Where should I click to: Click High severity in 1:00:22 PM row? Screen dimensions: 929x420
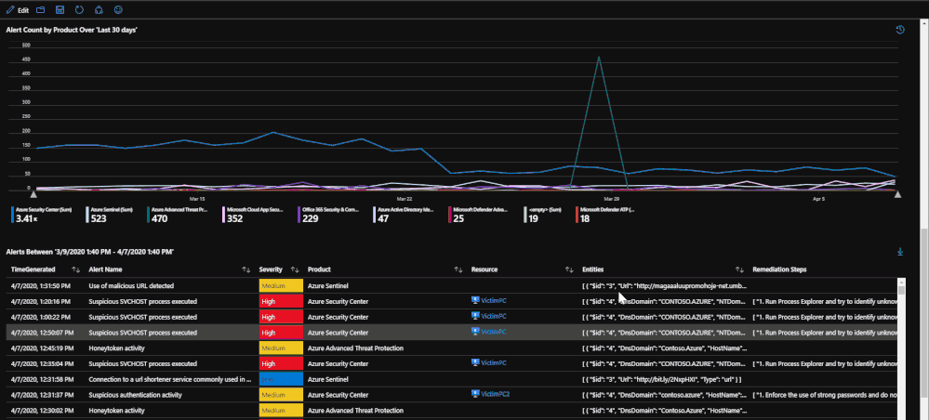tap(281, 317)
